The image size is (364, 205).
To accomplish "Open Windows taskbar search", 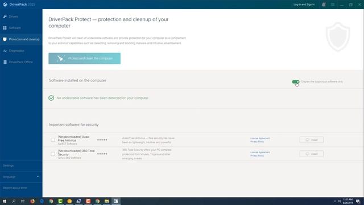I will (14, 201).
